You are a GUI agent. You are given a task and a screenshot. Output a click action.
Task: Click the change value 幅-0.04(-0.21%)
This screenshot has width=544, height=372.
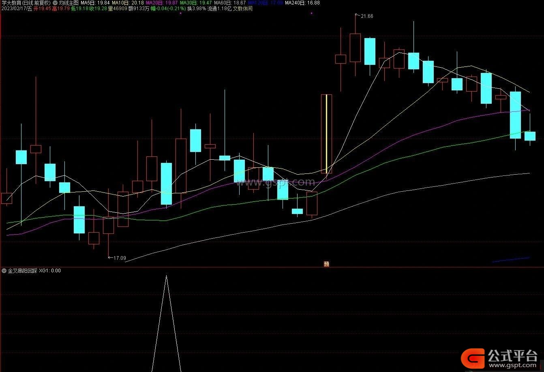tap(168, 9)
